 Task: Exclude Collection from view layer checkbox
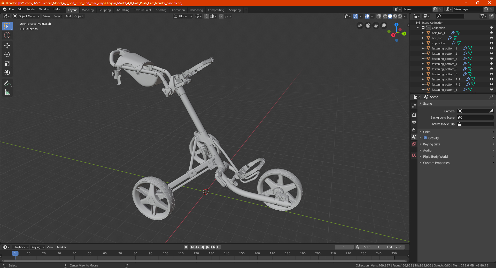[423, 28]
